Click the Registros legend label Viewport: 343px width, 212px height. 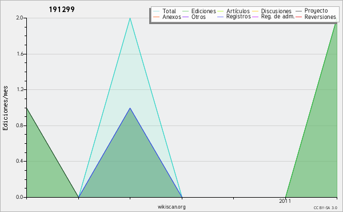(238, 17)
